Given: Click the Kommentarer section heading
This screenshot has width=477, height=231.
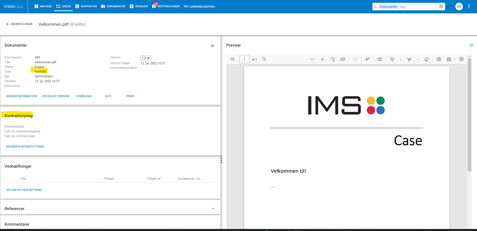Looking at the screenshot, I should tap(17, 224).
